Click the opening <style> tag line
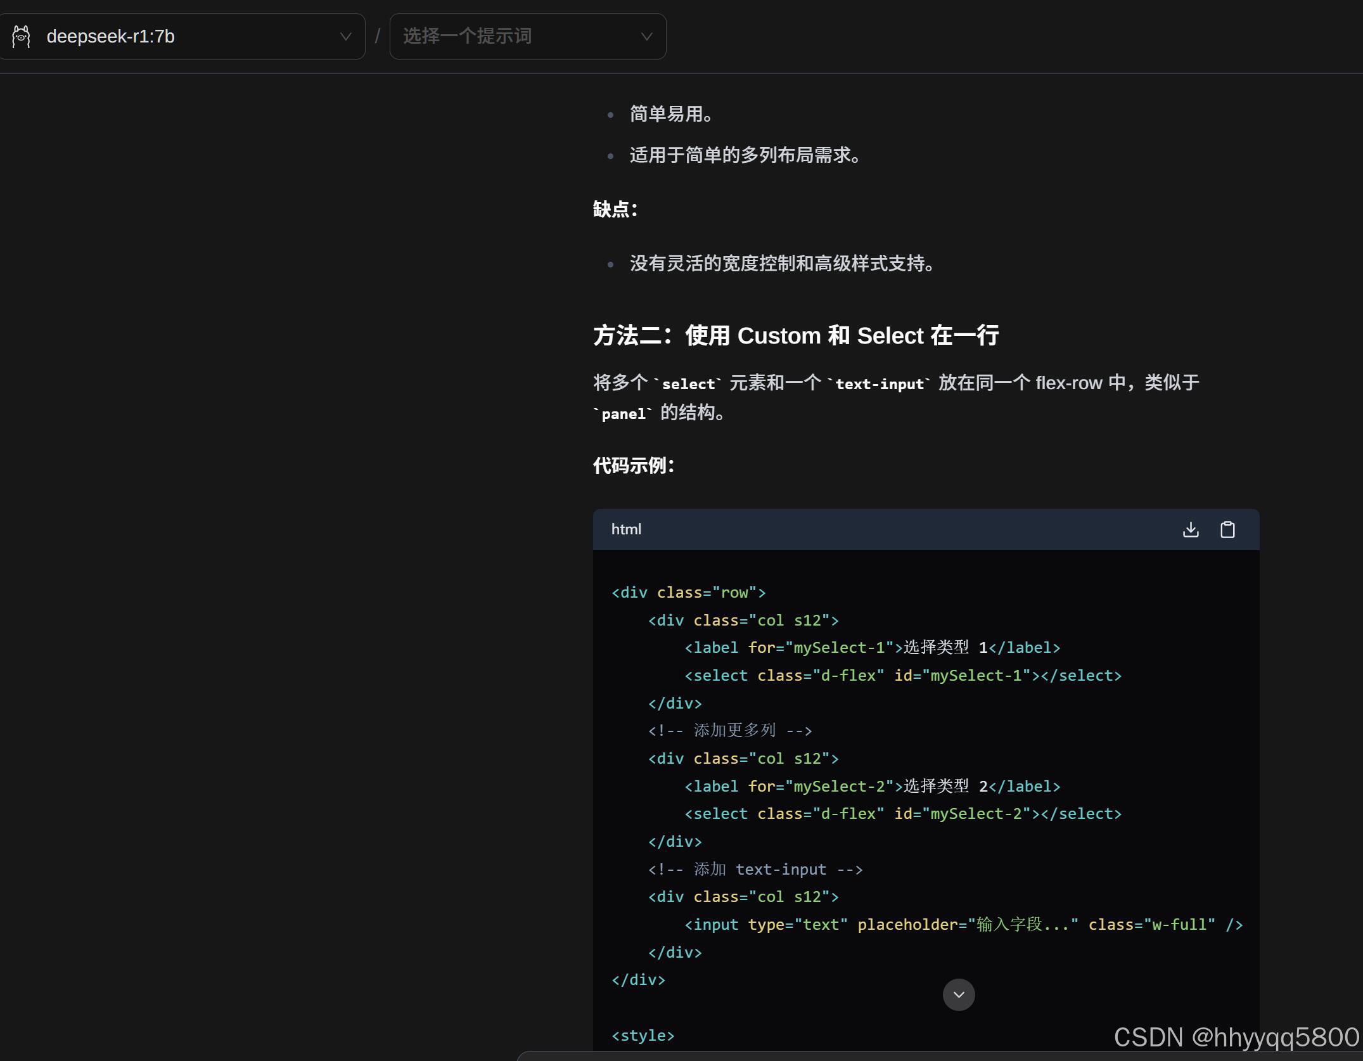Image resolution: width=1363 pixels, height=1061 pixels. [x=643, y=1036]
